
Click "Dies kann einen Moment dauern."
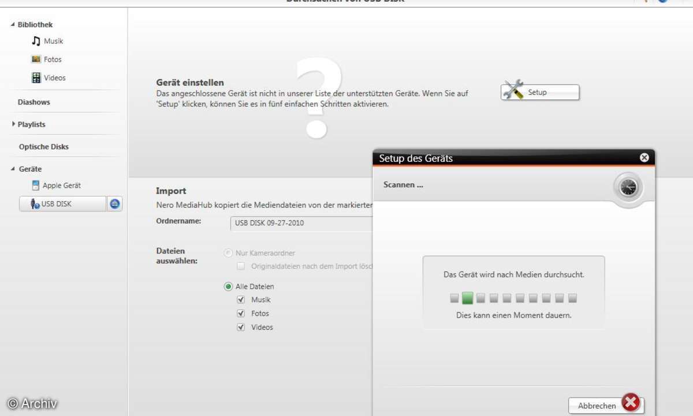click(x=514, y=315)
